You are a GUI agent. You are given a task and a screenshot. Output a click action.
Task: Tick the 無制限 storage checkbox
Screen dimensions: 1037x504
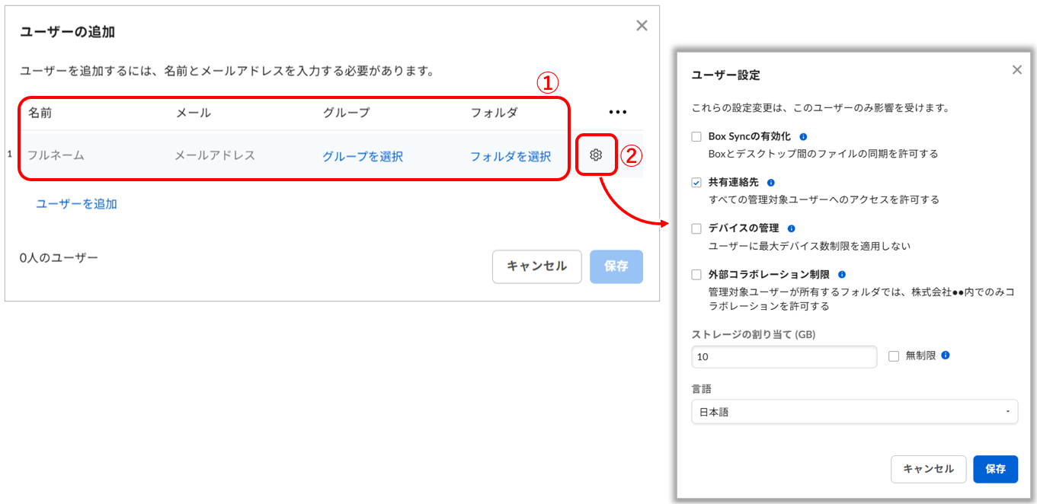pyautogui.click(x=894, y=356)
